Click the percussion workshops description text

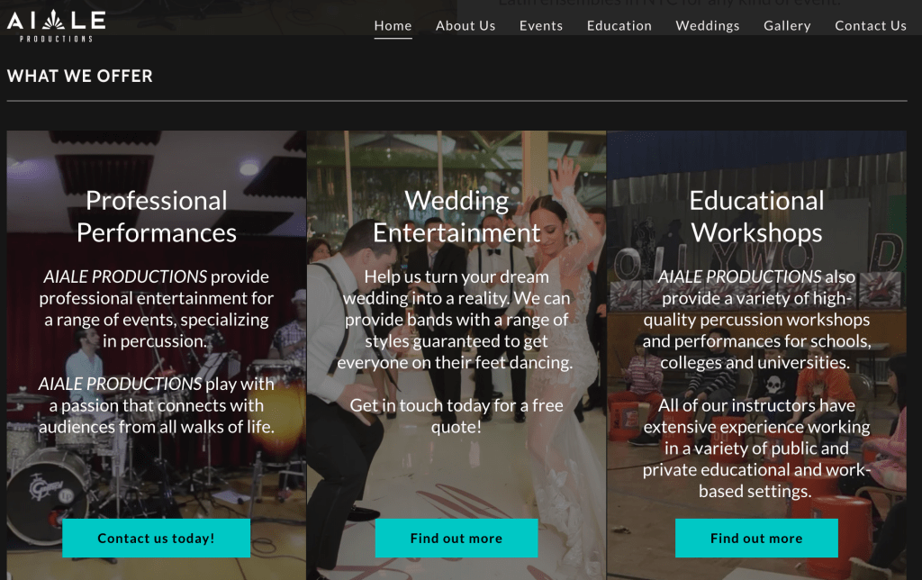756,320
